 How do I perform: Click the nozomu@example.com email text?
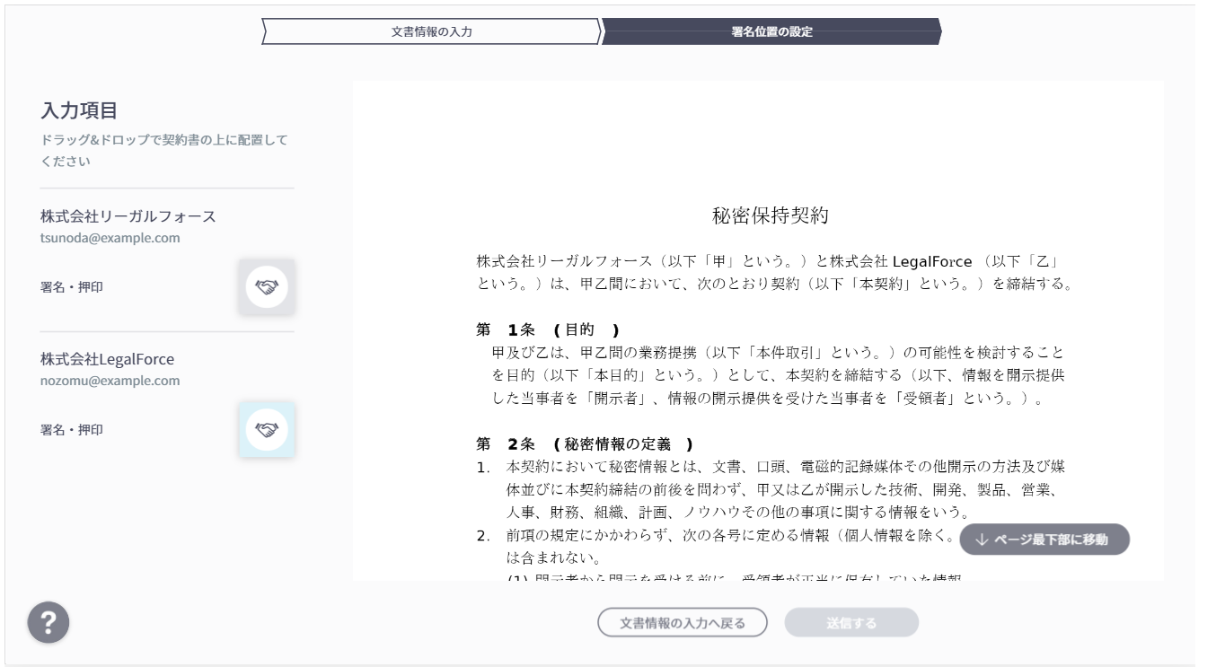[x=110, y=381]
